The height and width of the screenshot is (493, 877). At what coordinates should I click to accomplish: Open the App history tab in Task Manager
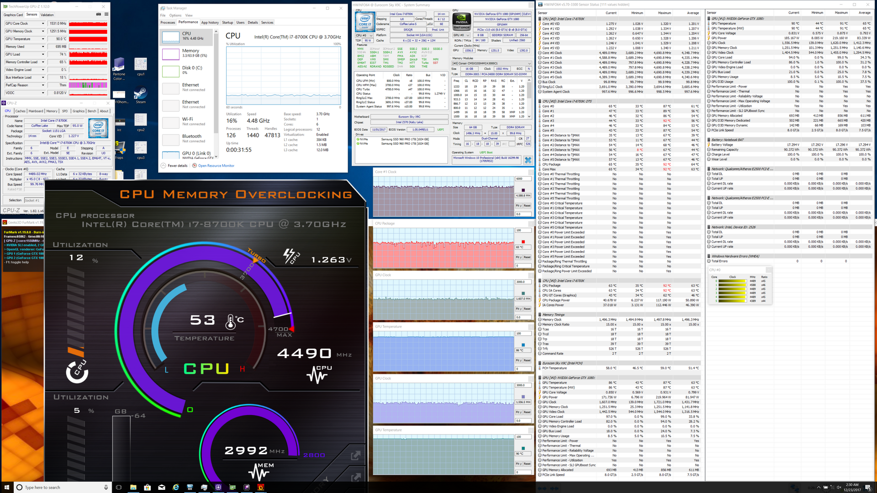[x=210, y=22]
